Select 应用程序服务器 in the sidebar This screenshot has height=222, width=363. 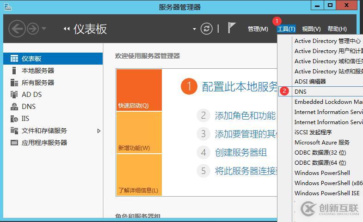[53, 143]
